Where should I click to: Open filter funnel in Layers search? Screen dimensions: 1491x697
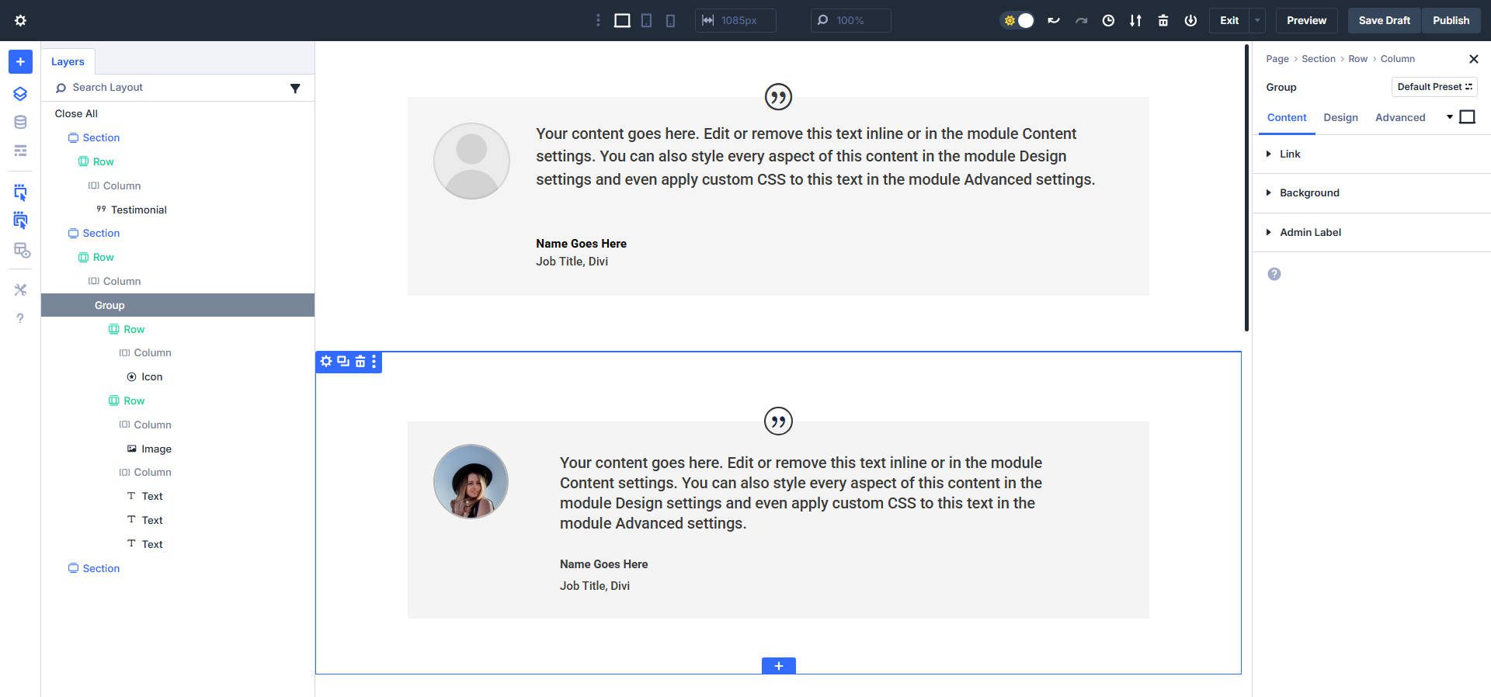(x=295, y=88)
